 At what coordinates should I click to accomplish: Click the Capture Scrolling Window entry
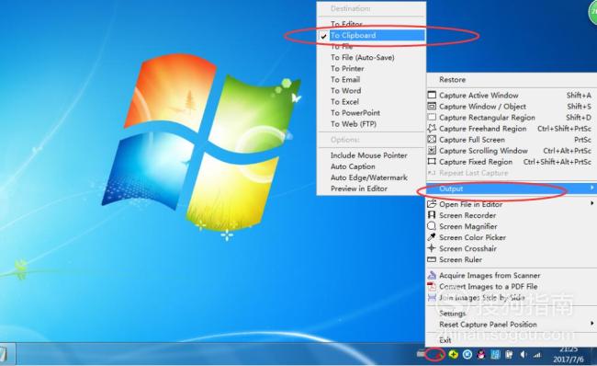(512, 151)
